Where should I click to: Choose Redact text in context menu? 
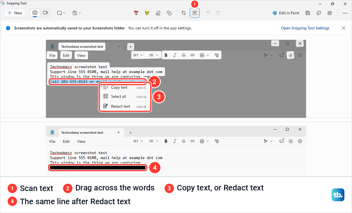125,107
